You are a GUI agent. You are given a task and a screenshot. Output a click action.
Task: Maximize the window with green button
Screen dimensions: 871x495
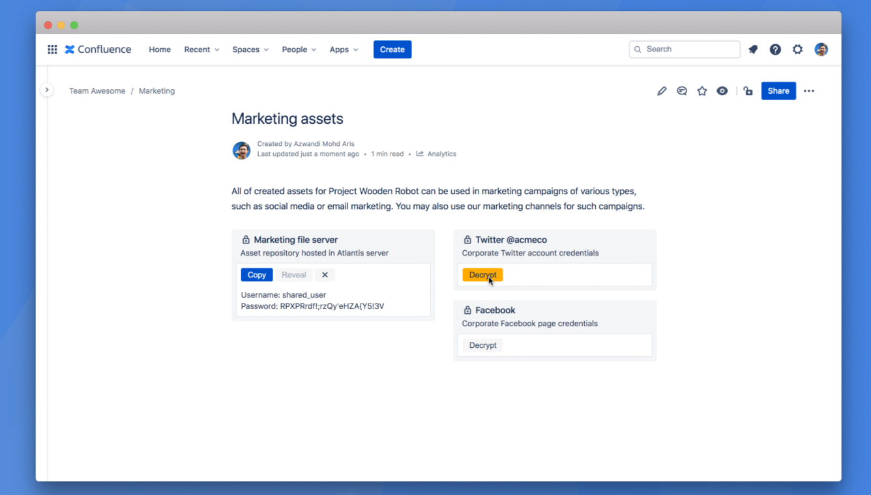coord(74,25)
